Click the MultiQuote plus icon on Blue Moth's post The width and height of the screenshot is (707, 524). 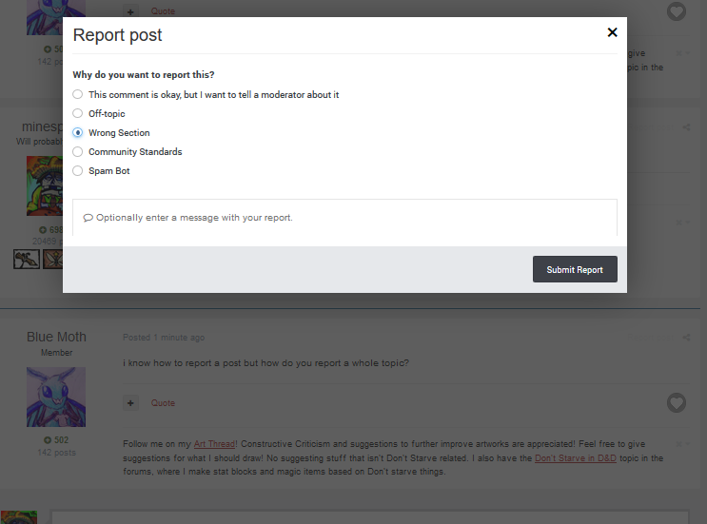click(x=131, y=403)
